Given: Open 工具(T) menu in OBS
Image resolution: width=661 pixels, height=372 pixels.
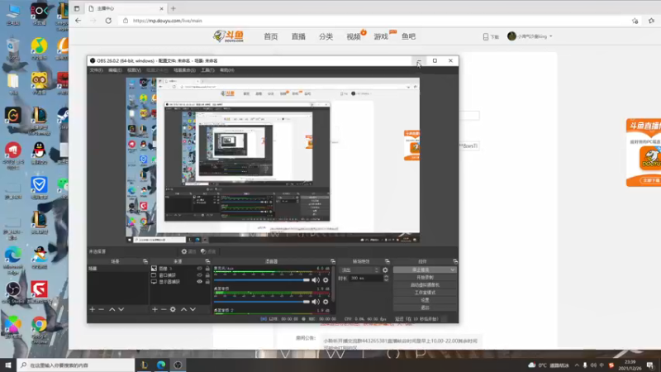Looking at the screenshot, I should coord(207,70).
